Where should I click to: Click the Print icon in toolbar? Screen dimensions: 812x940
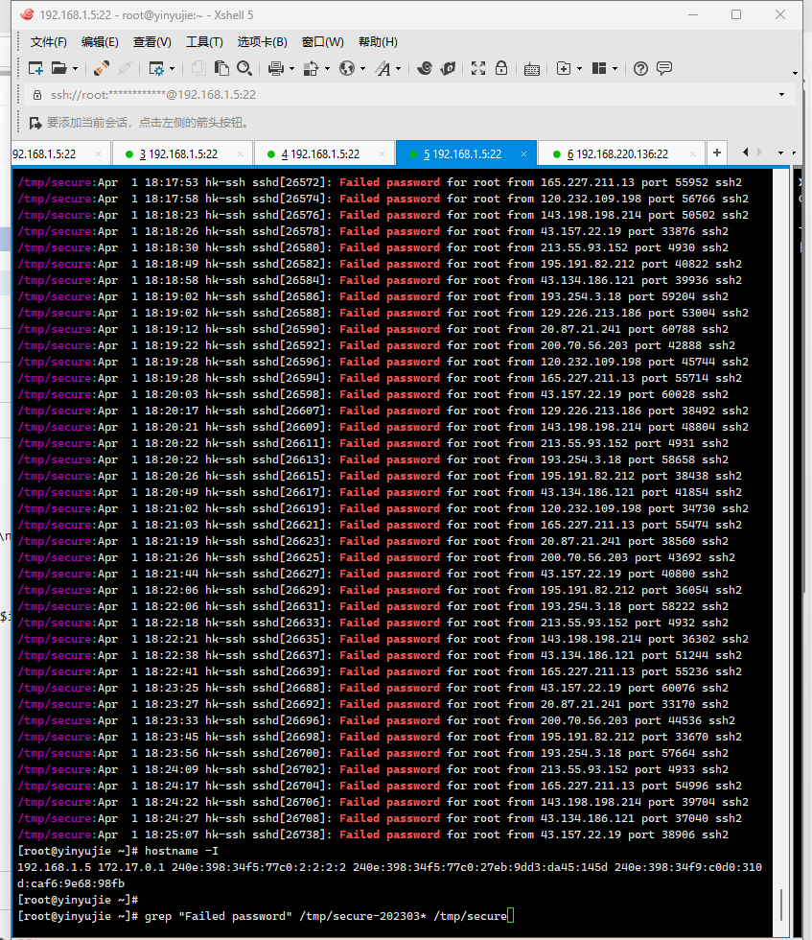[x=276, y=68]
